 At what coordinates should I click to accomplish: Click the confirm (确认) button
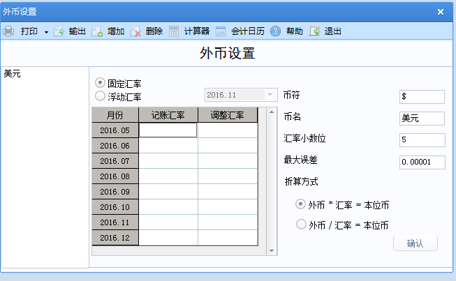pos(415,243)
